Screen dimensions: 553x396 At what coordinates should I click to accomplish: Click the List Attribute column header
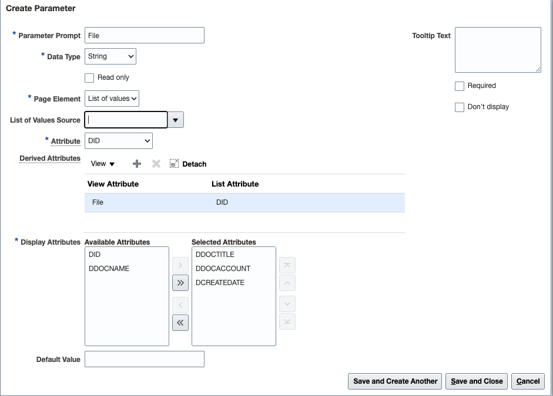[235, 184]
